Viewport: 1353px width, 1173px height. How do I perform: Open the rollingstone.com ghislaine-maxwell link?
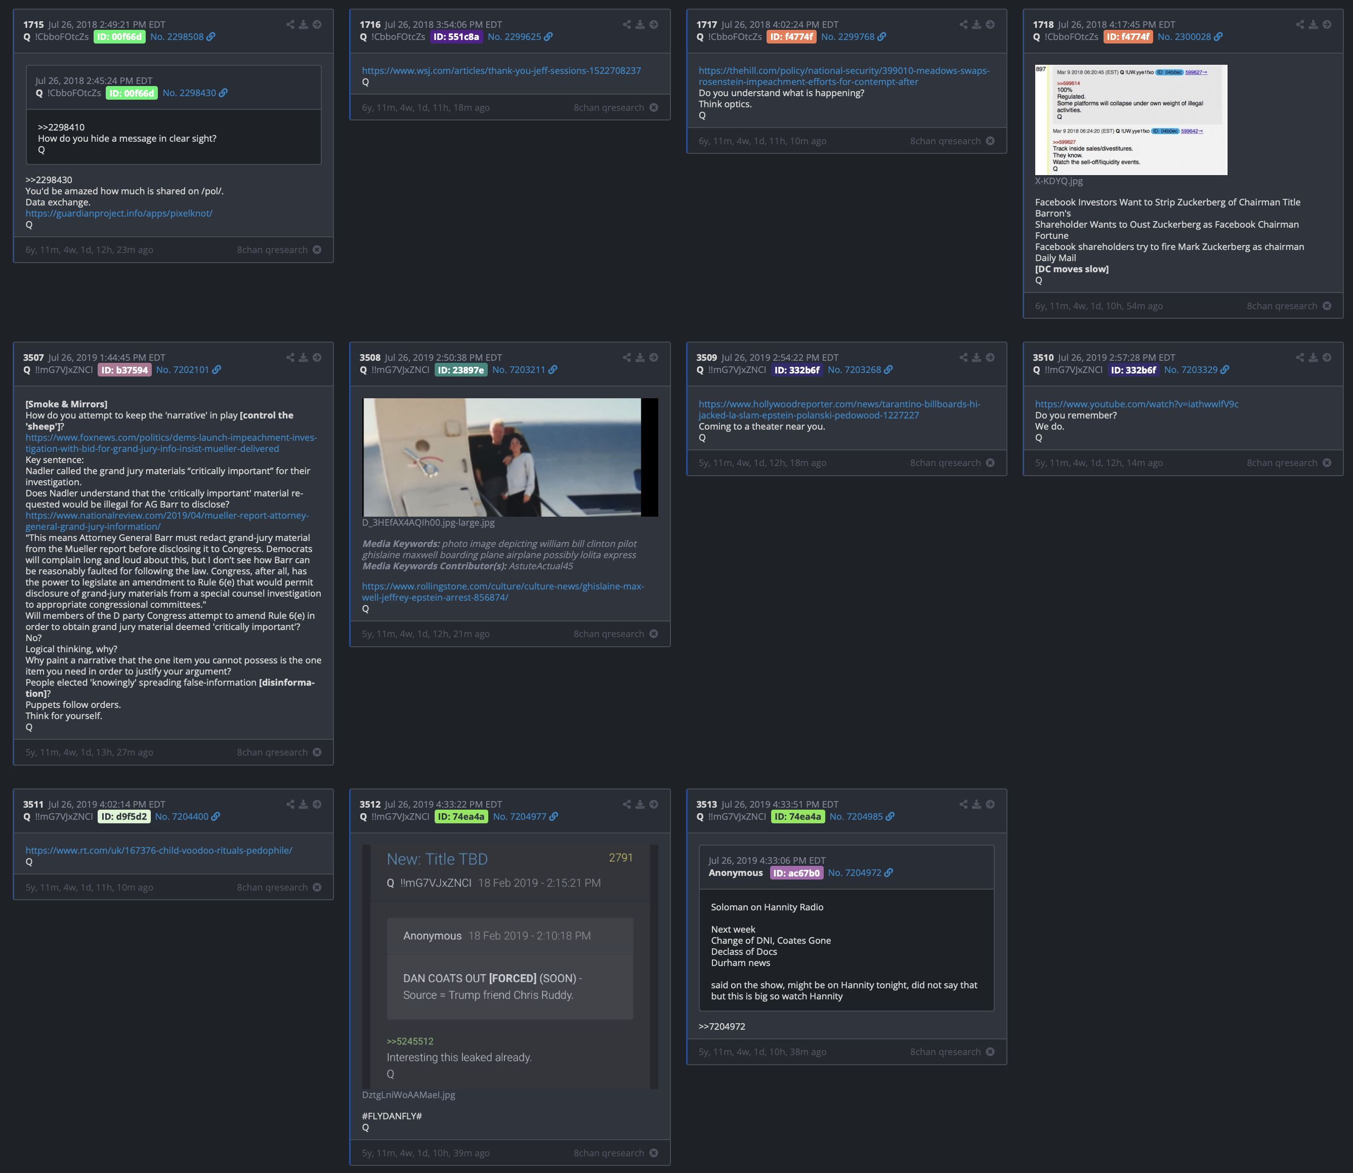(503, 592)
